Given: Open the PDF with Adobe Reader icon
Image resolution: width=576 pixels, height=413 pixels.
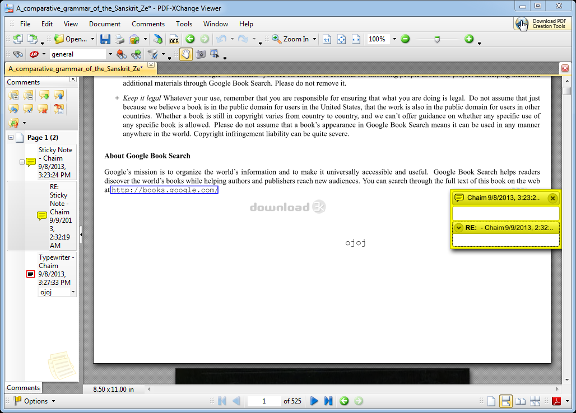Looking at the screenshot, I should tap(556, 401).
